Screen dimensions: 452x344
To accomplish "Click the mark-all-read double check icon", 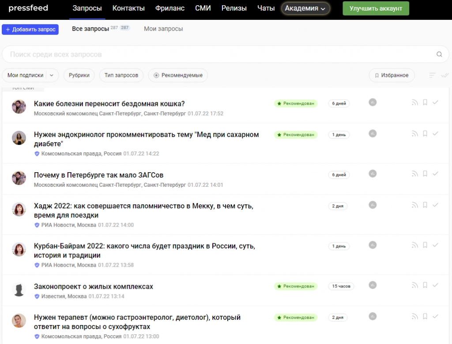I will [x=445, y=75].
